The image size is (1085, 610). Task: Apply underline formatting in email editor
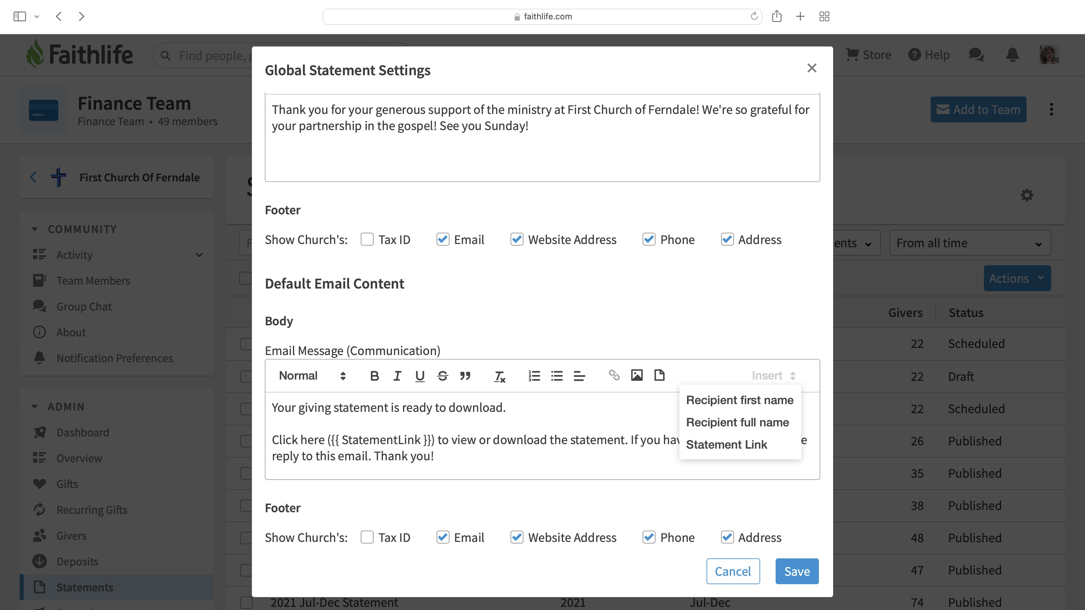[419, 375]
